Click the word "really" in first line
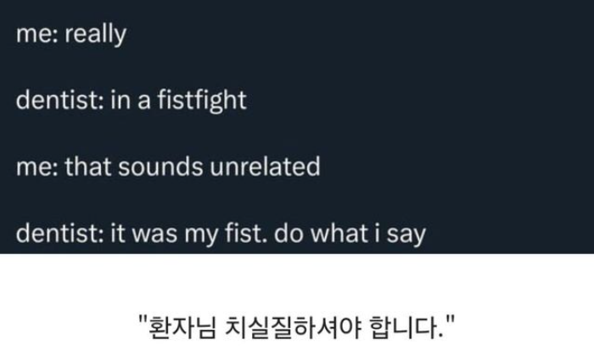The image size is (594, 356). (95, 35)
